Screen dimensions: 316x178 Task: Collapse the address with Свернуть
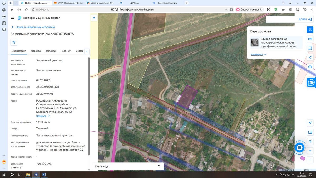(43, 116)
